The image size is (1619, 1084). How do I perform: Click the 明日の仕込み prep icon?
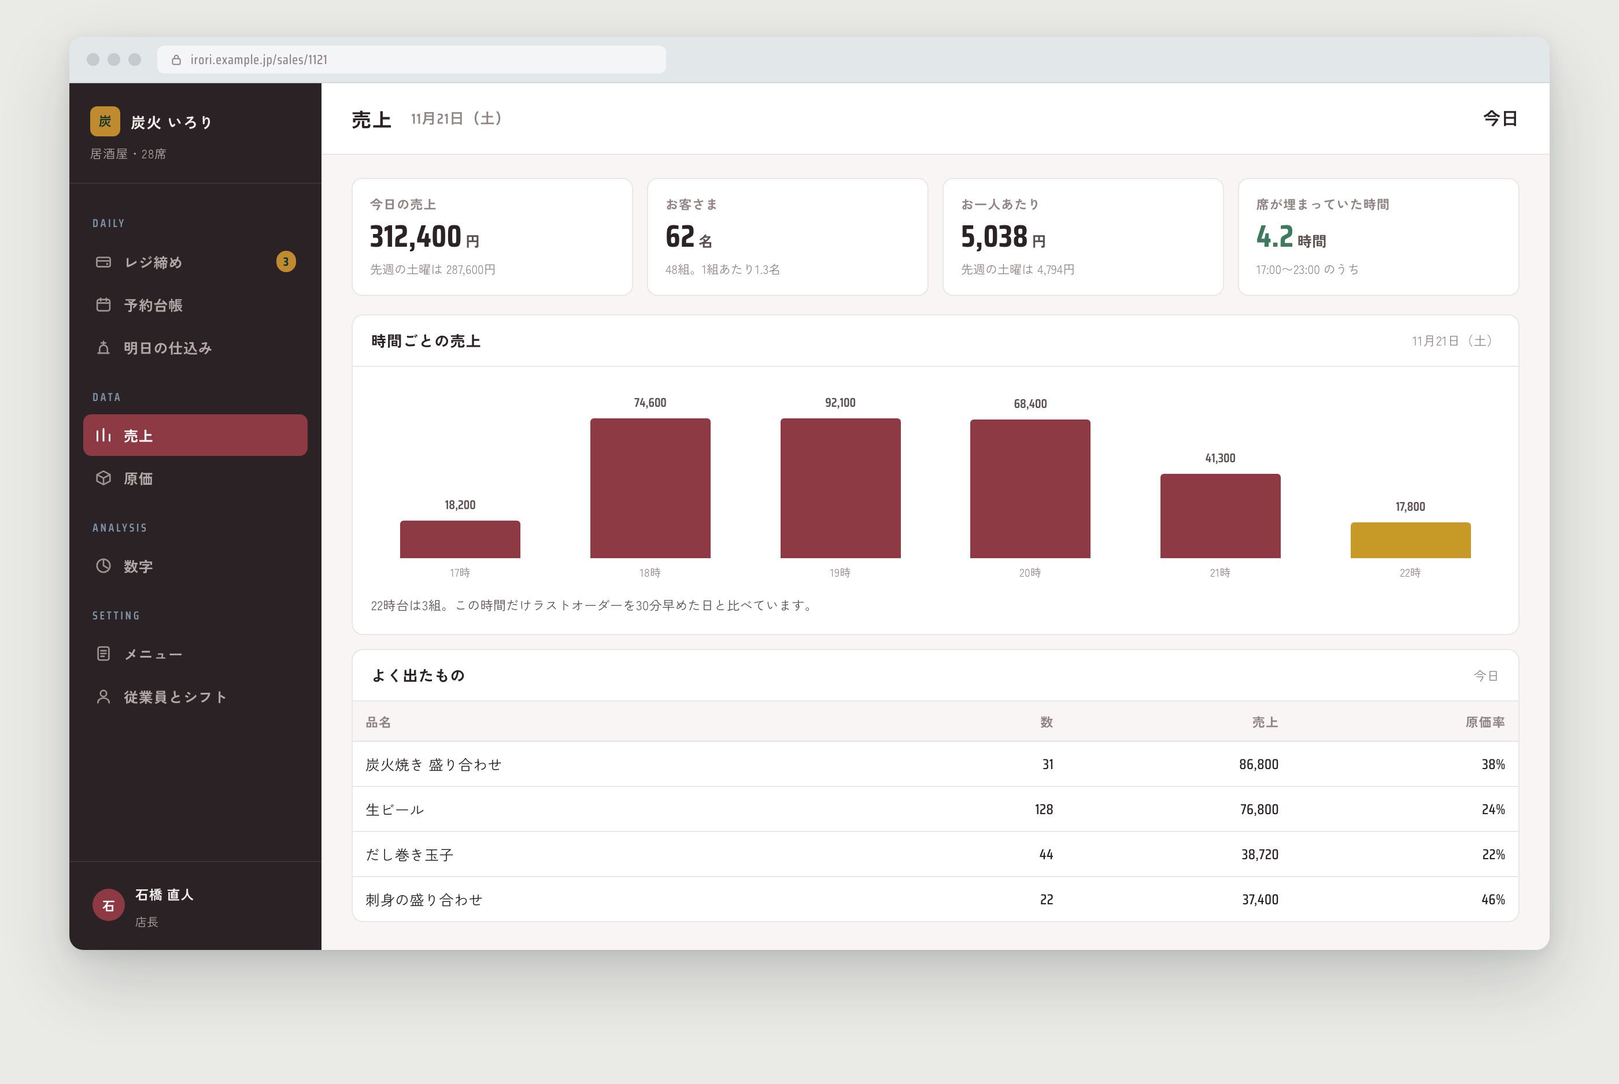pyautogui.click(x=103, y=348)
